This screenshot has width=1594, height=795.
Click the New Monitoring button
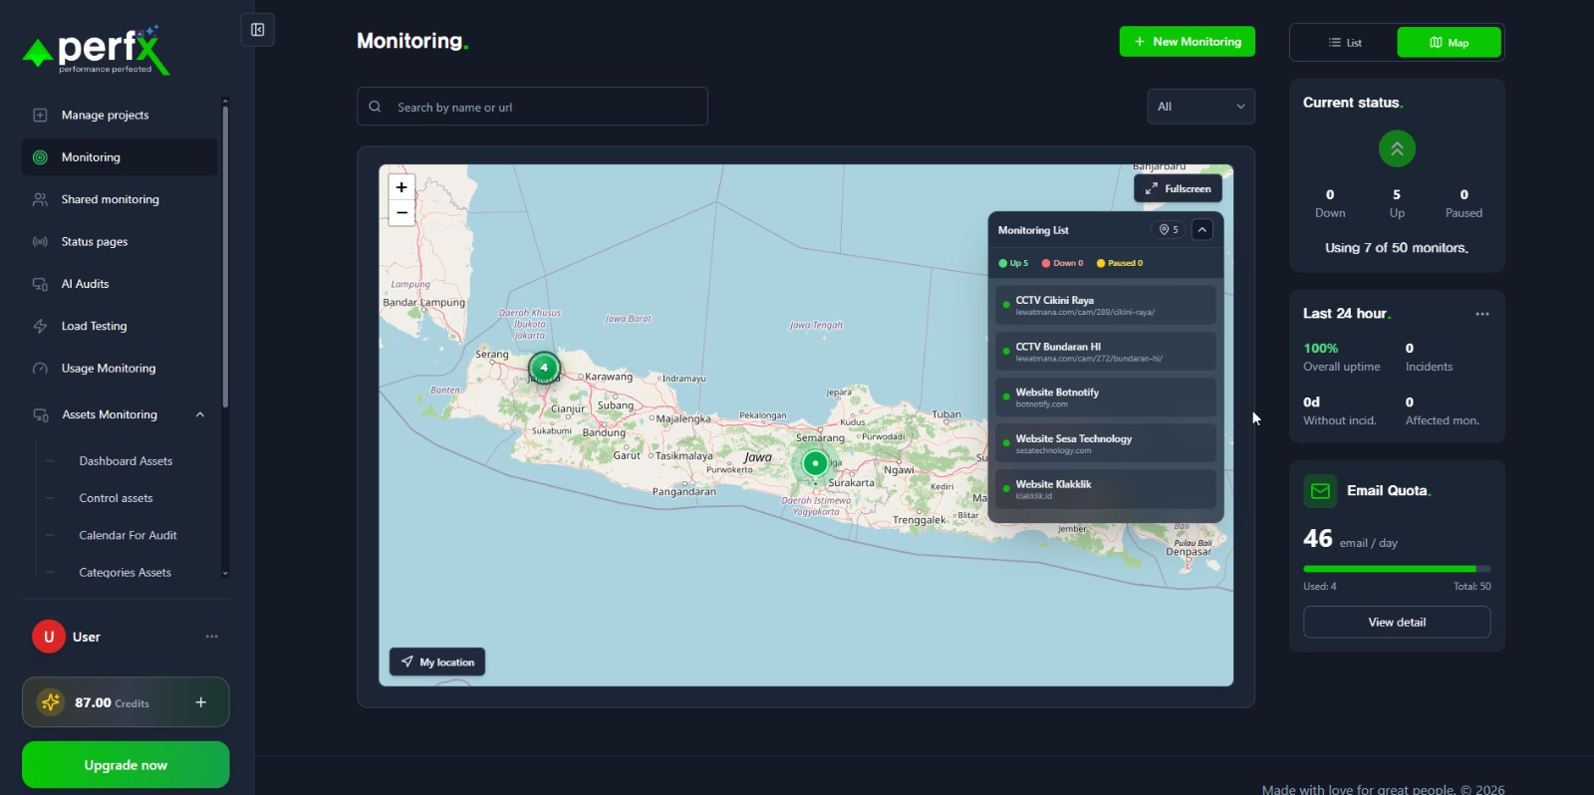(x=1188, y=42)
